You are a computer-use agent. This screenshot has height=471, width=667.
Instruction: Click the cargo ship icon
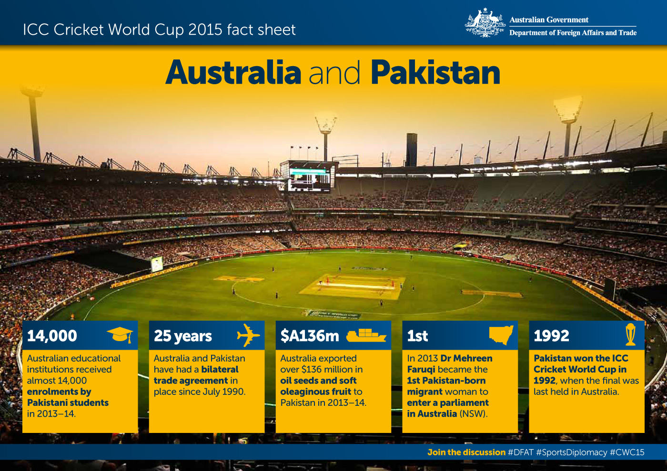click(366, 335)
